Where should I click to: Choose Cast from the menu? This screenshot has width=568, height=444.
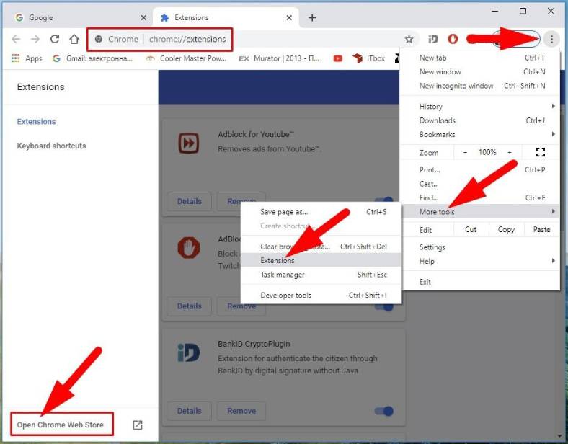pos(480,184)
